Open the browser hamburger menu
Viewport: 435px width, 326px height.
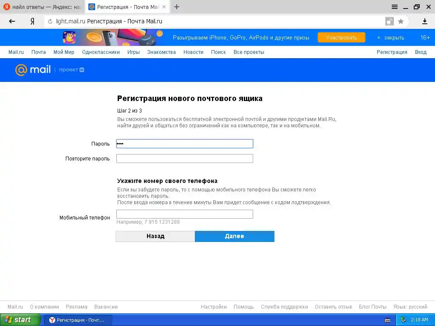[395, 7]
